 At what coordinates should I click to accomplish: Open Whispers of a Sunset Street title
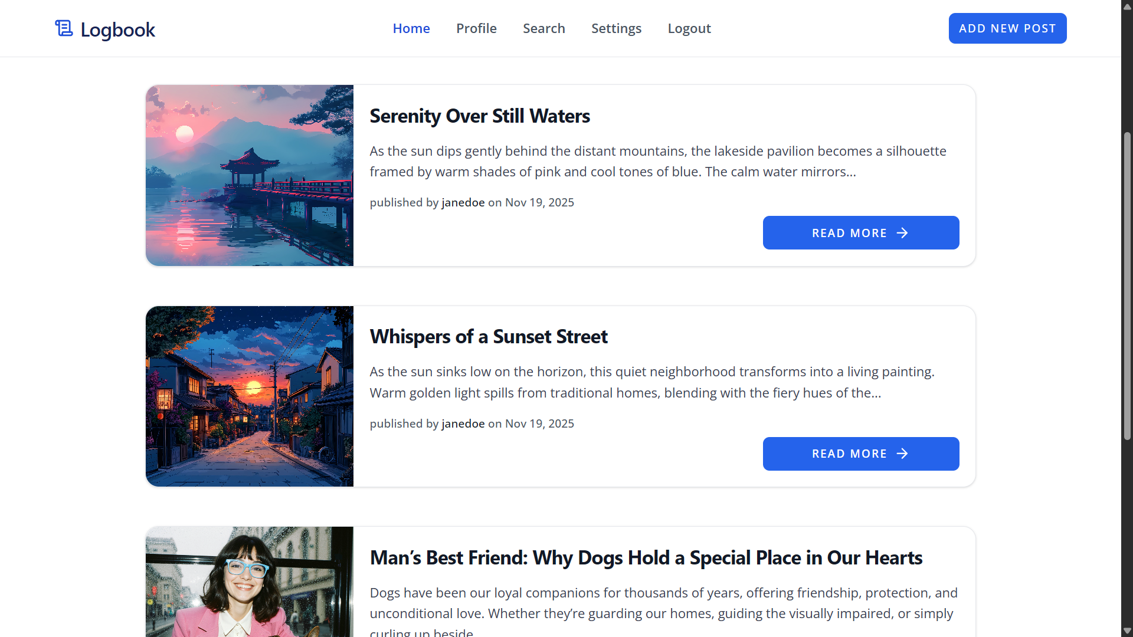click(488, 337)
